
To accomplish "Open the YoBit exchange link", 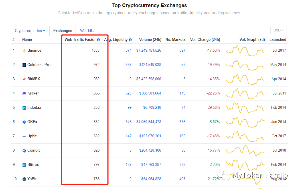I will (x=32, y=179).
